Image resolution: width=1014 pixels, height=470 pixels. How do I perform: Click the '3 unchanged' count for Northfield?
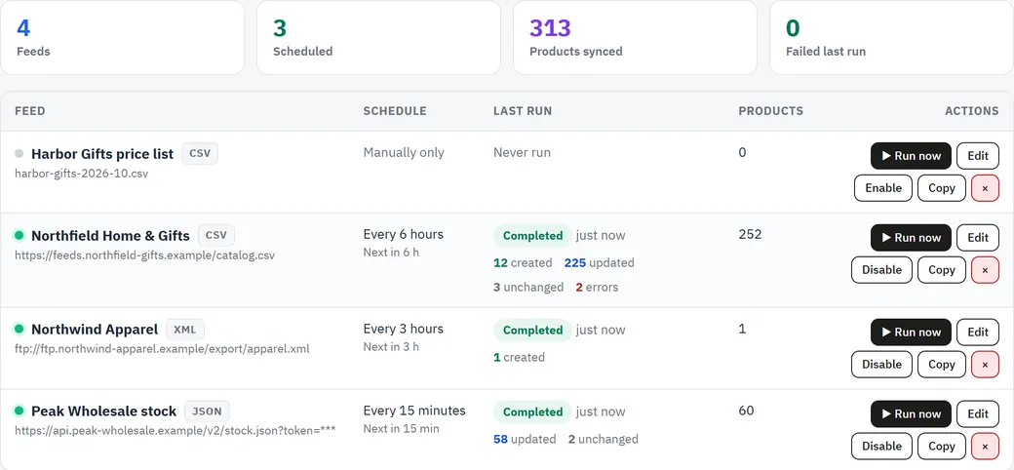pos(528,287)
